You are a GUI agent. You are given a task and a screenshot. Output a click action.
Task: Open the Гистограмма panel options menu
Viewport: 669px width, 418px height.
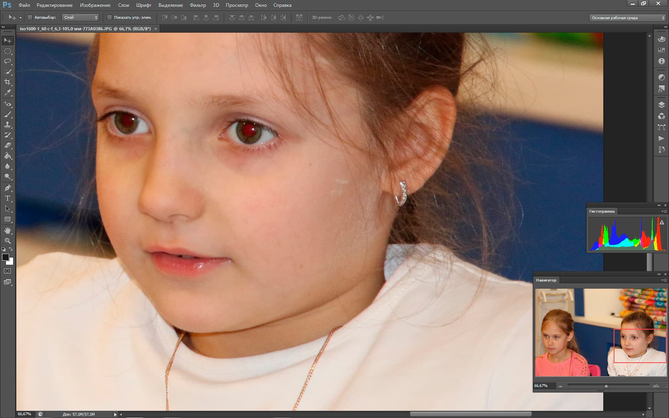click(664, 211)
